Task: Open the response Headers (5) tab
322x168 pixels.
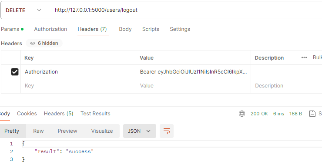Action: click(x=59, y=114)
